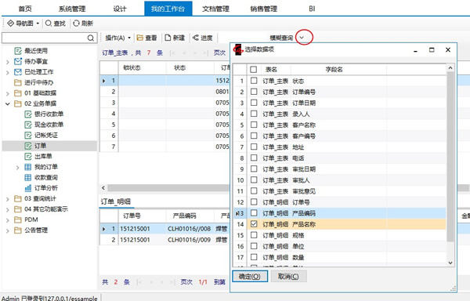Click the 新建 new document icon

pyautogui.click(x=168, y=38)
